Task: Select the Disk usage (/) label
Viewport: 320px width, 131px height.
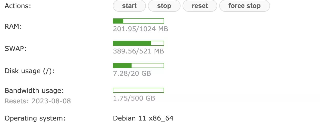Action: (x=30, y=71)
